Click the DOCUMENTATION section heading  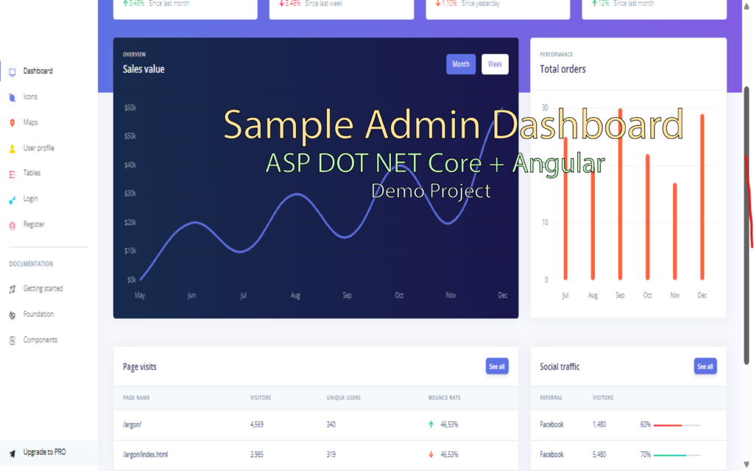31,264
